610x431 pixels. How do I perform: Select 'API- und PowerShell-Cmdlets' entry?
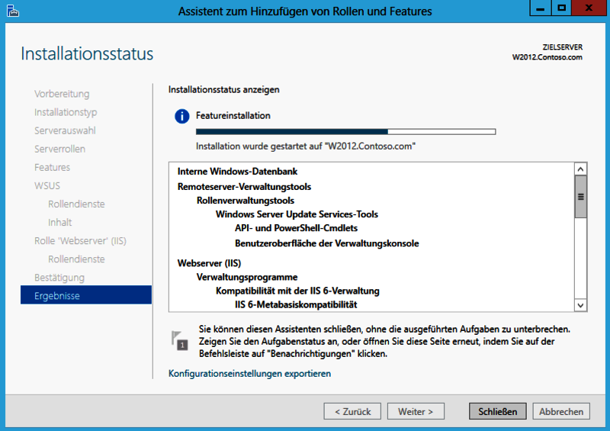(x=296, y=228)
